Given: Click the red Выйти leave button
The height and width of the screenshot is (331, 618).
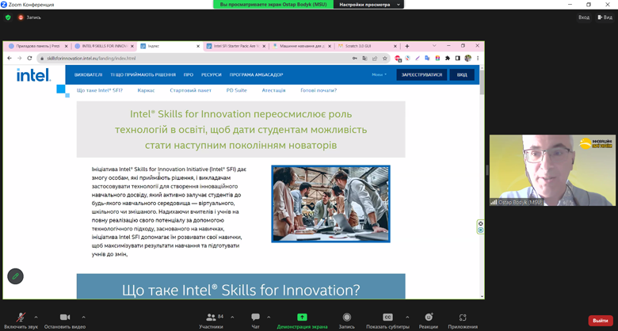Looking at the screenshot, I should [x=601, y=321].
